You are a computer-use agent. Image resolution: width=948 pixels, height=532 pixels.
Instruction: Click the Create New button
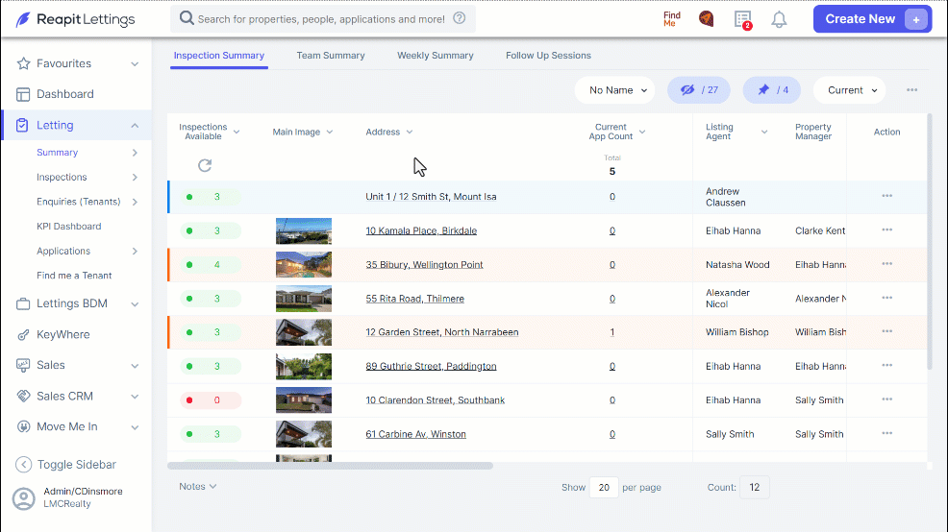pos(872,18)
